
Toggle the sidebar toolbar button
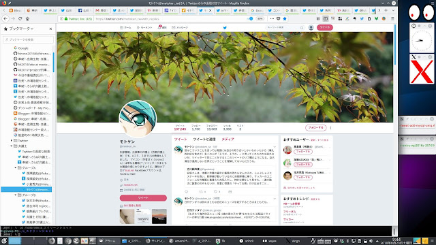point(326,18)
